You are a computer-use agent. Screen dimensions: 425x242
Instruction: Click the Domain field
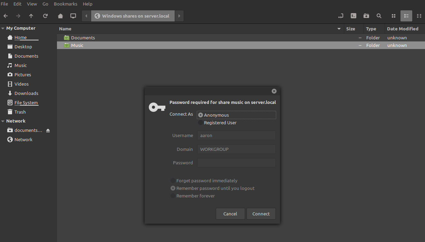point(236,149)
